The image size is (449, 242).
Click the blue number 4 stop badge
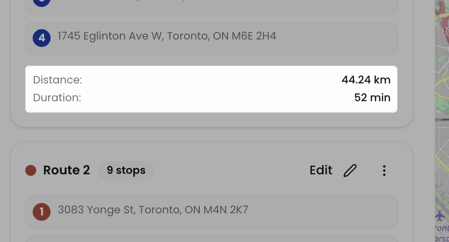[41, 38]
